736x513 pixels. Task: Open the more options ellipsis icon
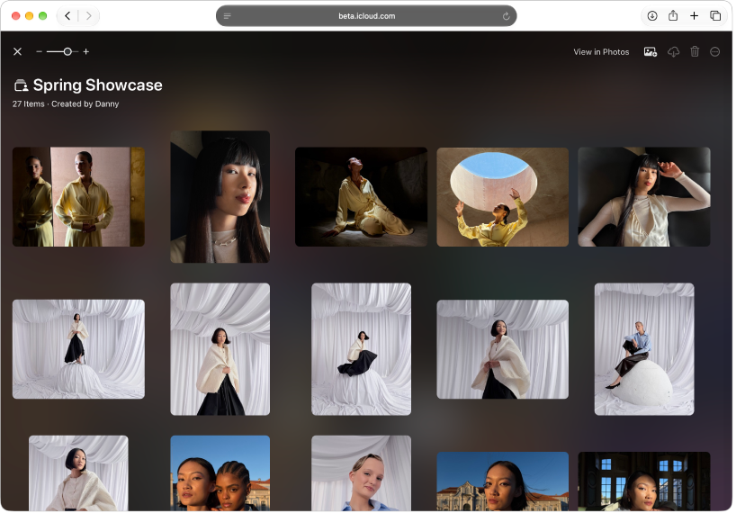pyautogui.click(x=715, y=51)
